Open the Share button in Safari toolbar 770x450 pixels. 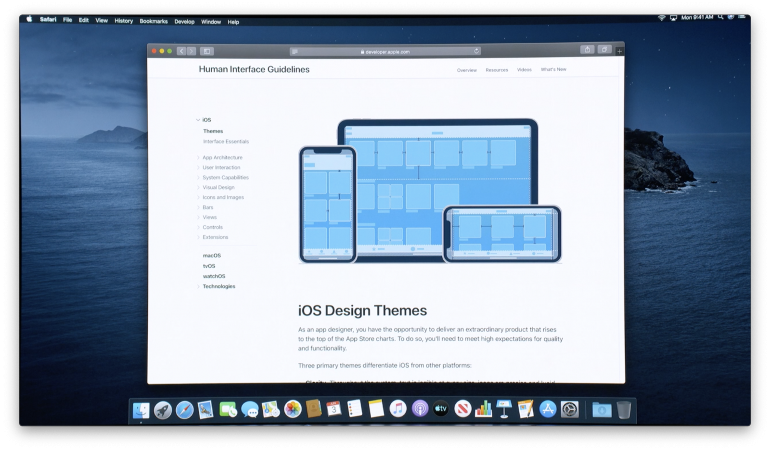(x=587, y=50)
